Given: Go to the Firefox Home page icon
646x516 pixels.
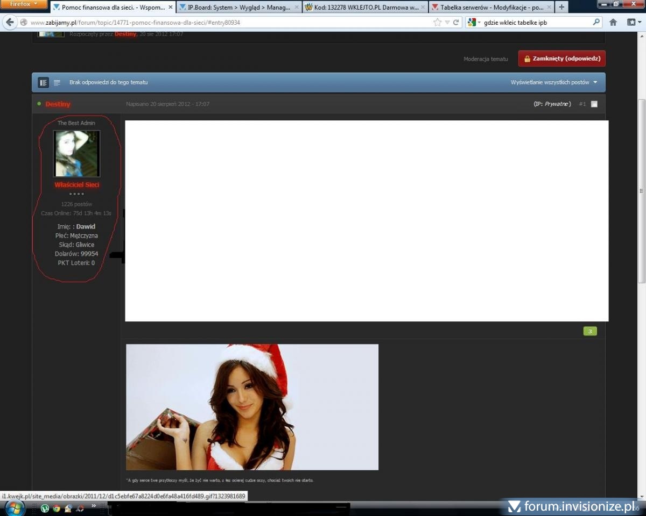Looking at the screenshot, I should click(x=613, y=23).
